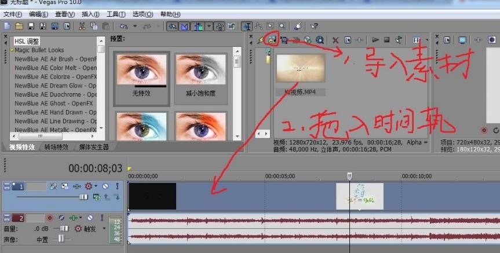Remove selected media with the X icon

coord(335,40)
